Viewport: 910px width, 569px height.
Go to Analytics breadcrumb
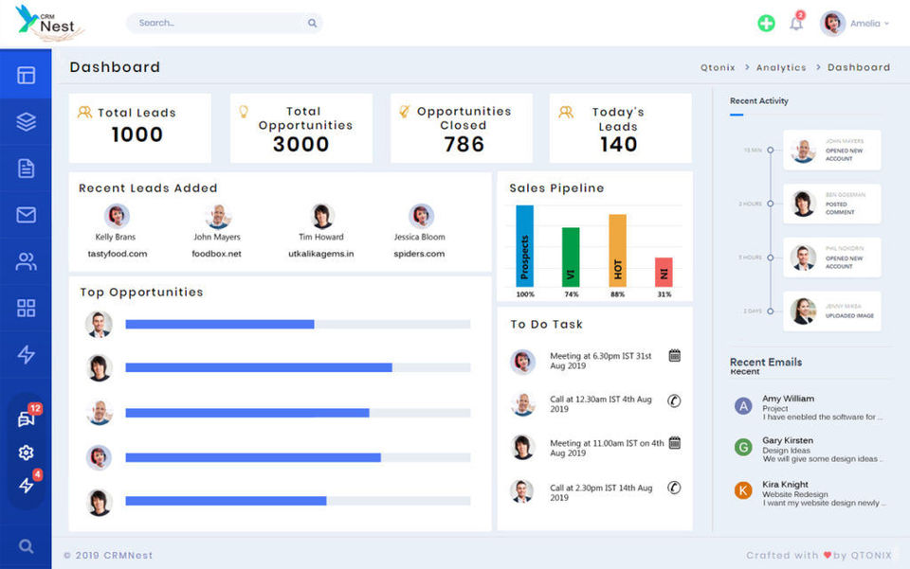click(x=781, y=68)
